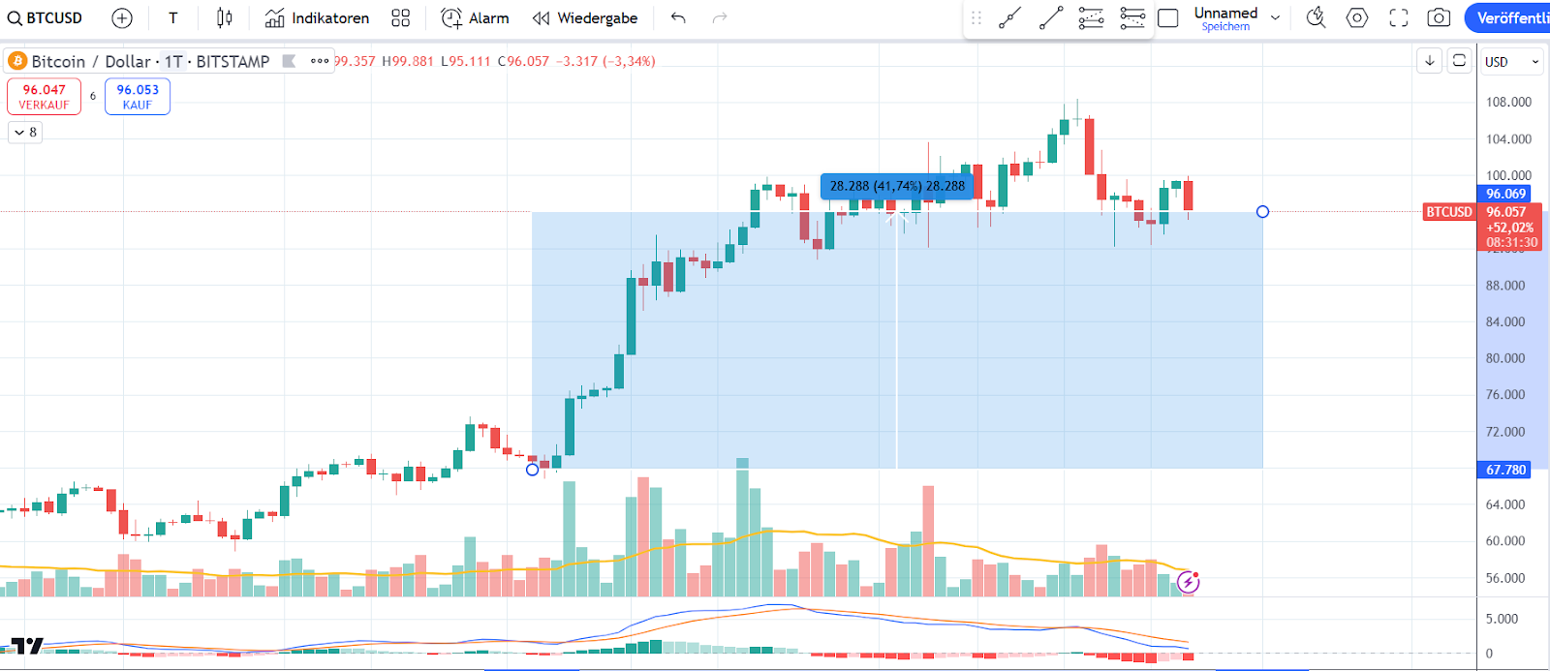
Task: Click the 5.000 indicator scale value
Action: (x=1502, y=619)
